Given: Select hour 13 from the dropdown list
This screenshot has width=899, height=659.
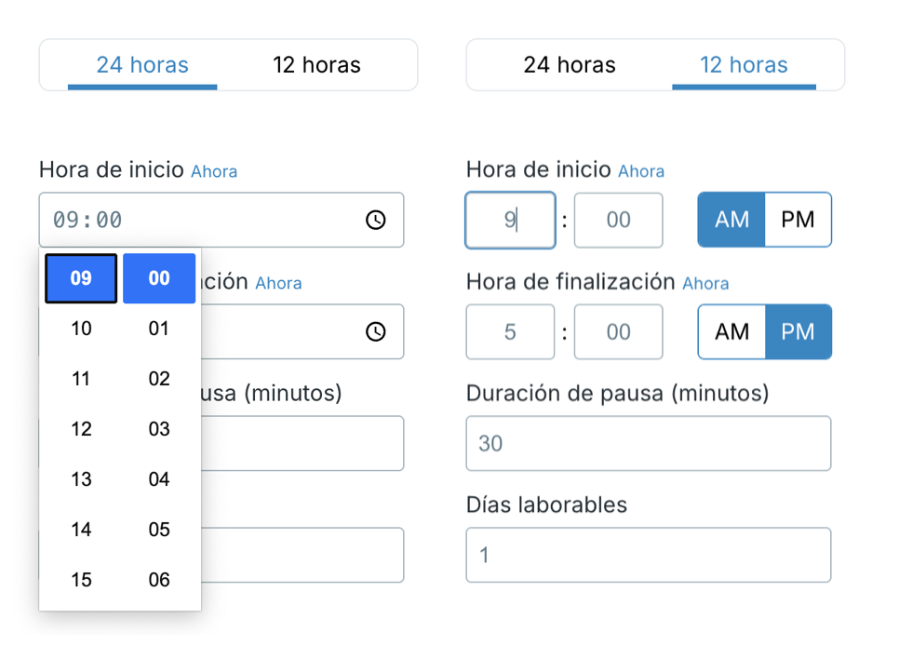Looking at the screenshot, I should [x=80, y=478].
